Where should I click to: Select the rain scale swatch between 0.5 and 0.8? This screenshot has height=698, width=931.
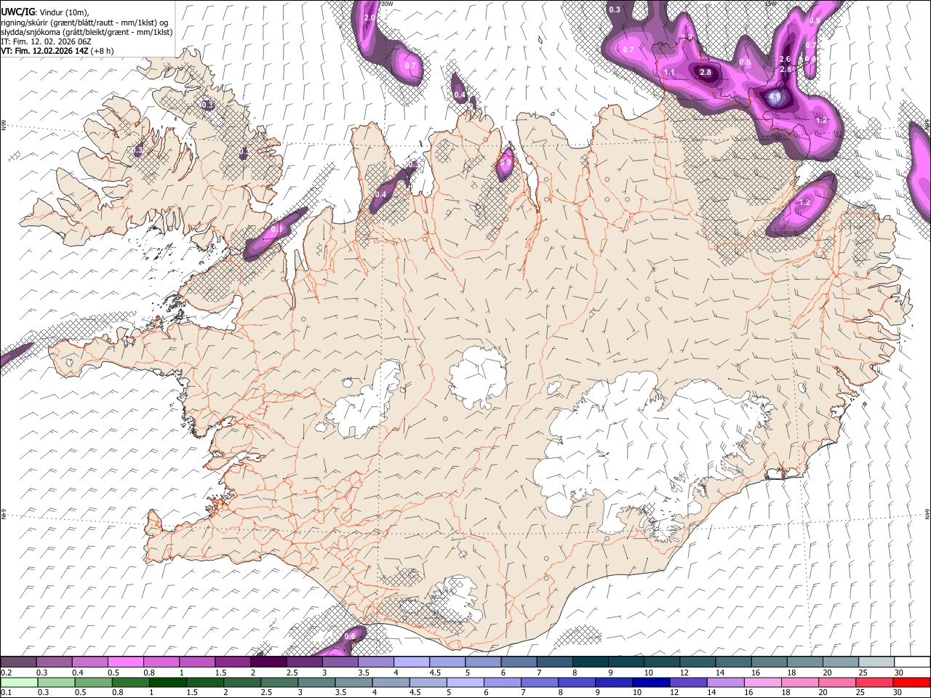pyautogui.click(x=94, y=683)
